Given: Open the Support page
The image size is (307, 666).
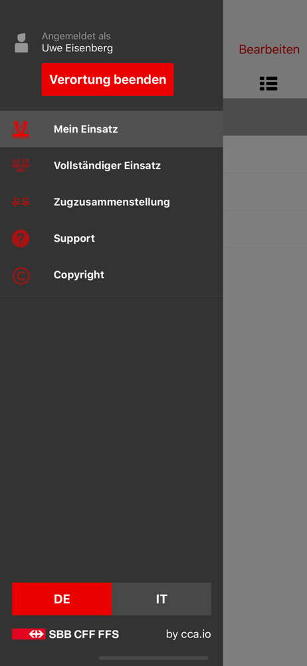Looking at the screenshot, I should tap(112, 238).
